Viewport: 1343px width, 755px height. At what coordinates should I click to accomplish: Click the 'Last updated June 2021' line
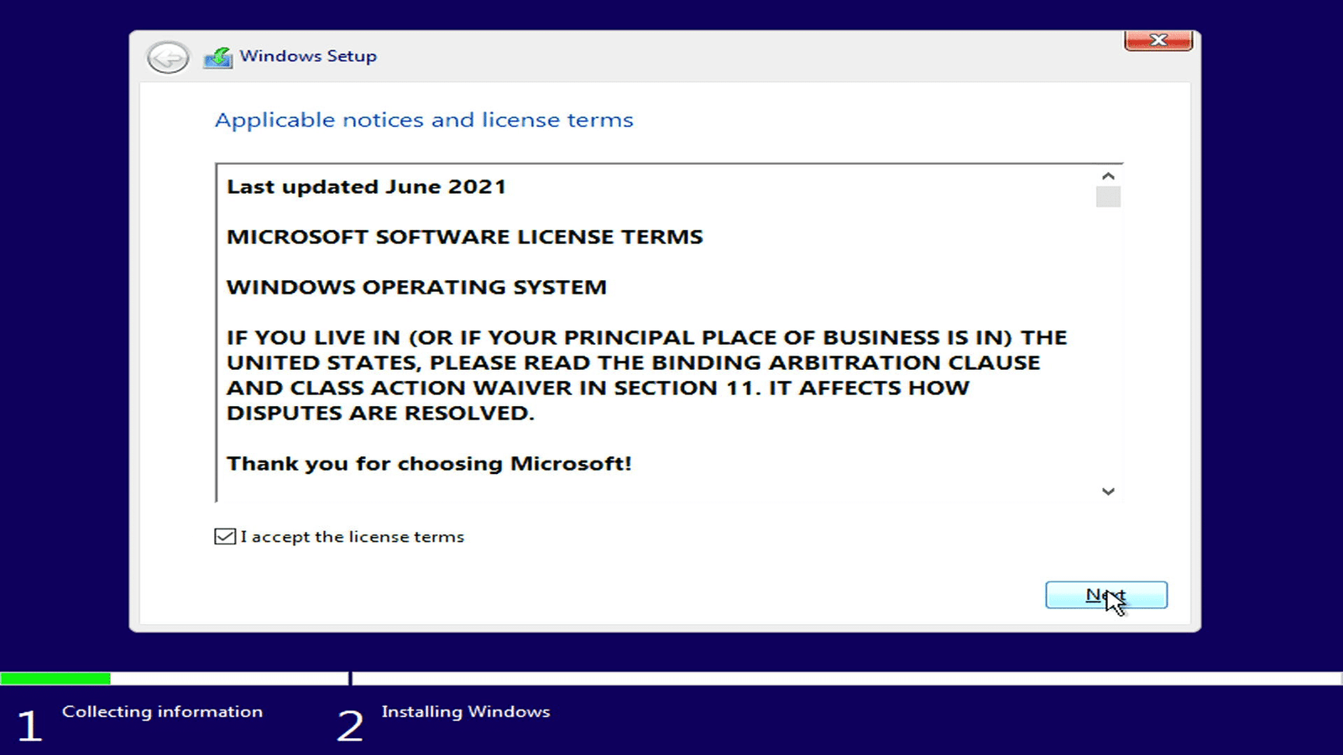point(366,187)
